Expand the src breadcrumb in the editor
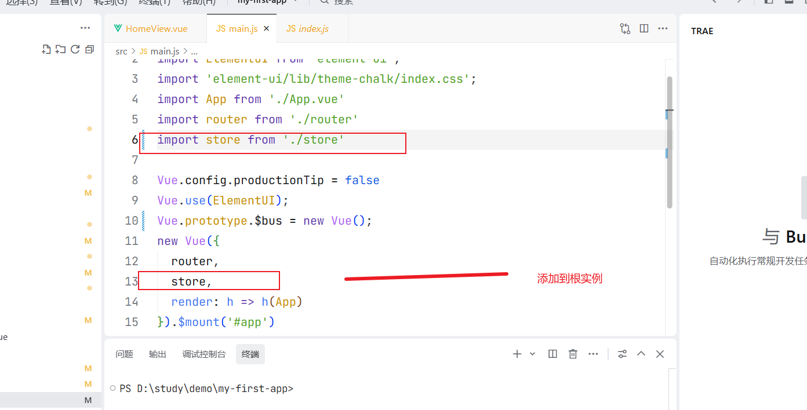Image resolution: width=807 pixels, height=410 pixels. tap(121, 51)
